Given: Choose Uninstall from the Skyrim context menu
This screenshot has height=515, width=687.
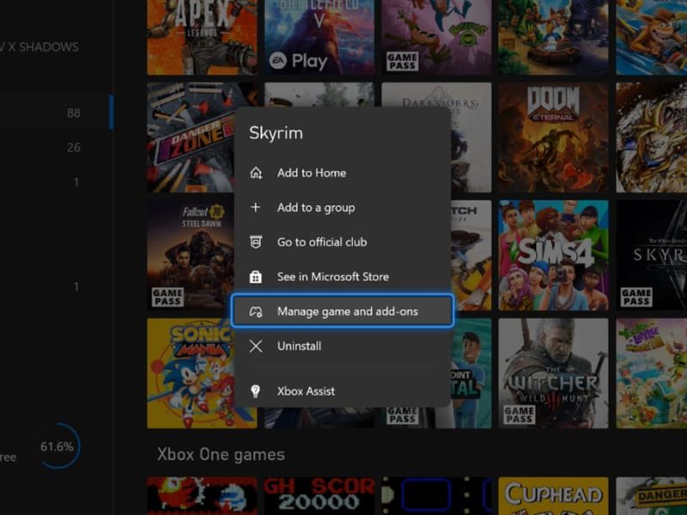Looking at the screenshot, I should click(301, 346).
